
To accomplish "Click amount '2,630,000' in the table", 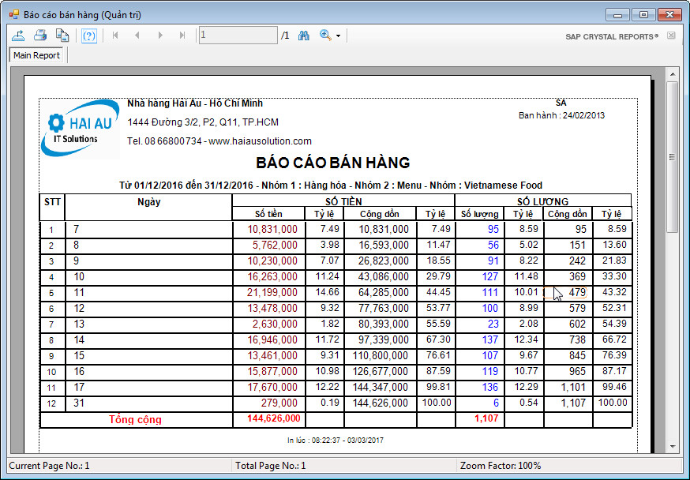I will [275, 324].
